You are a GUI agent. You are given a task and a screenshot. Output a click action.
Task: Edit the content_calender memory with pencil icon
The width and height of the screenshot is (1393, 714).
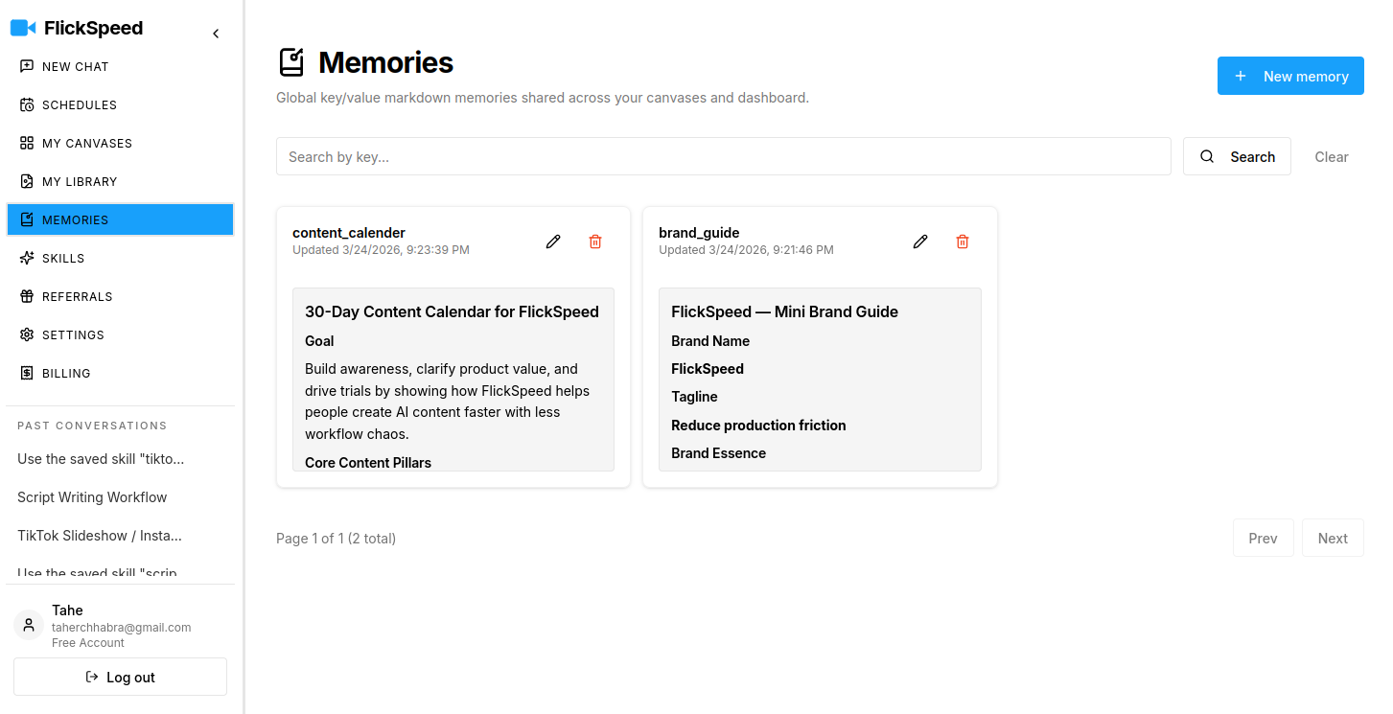(x=553, y=242)
